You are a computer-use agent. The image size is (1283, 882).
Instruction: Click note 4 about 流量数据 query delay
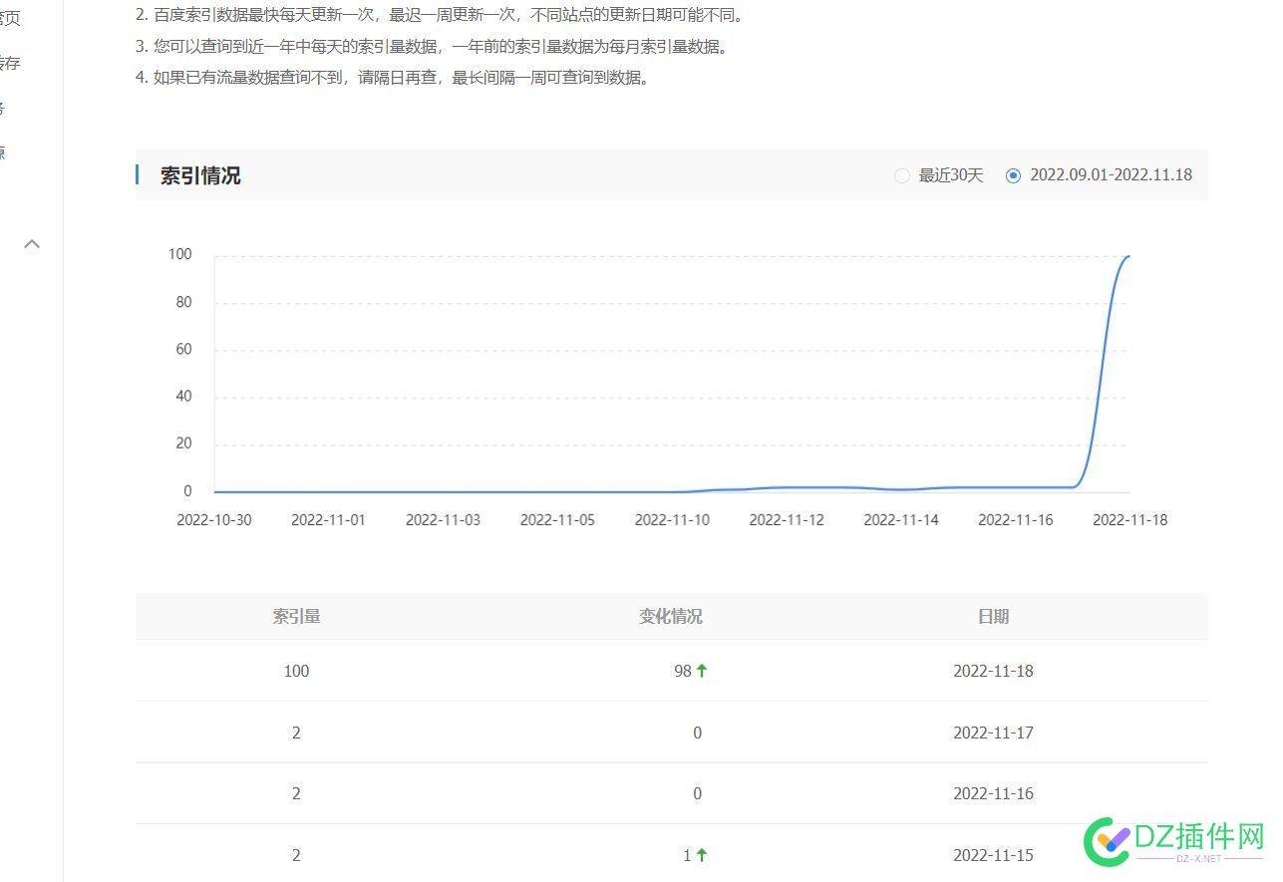click(x=393, y=77)
